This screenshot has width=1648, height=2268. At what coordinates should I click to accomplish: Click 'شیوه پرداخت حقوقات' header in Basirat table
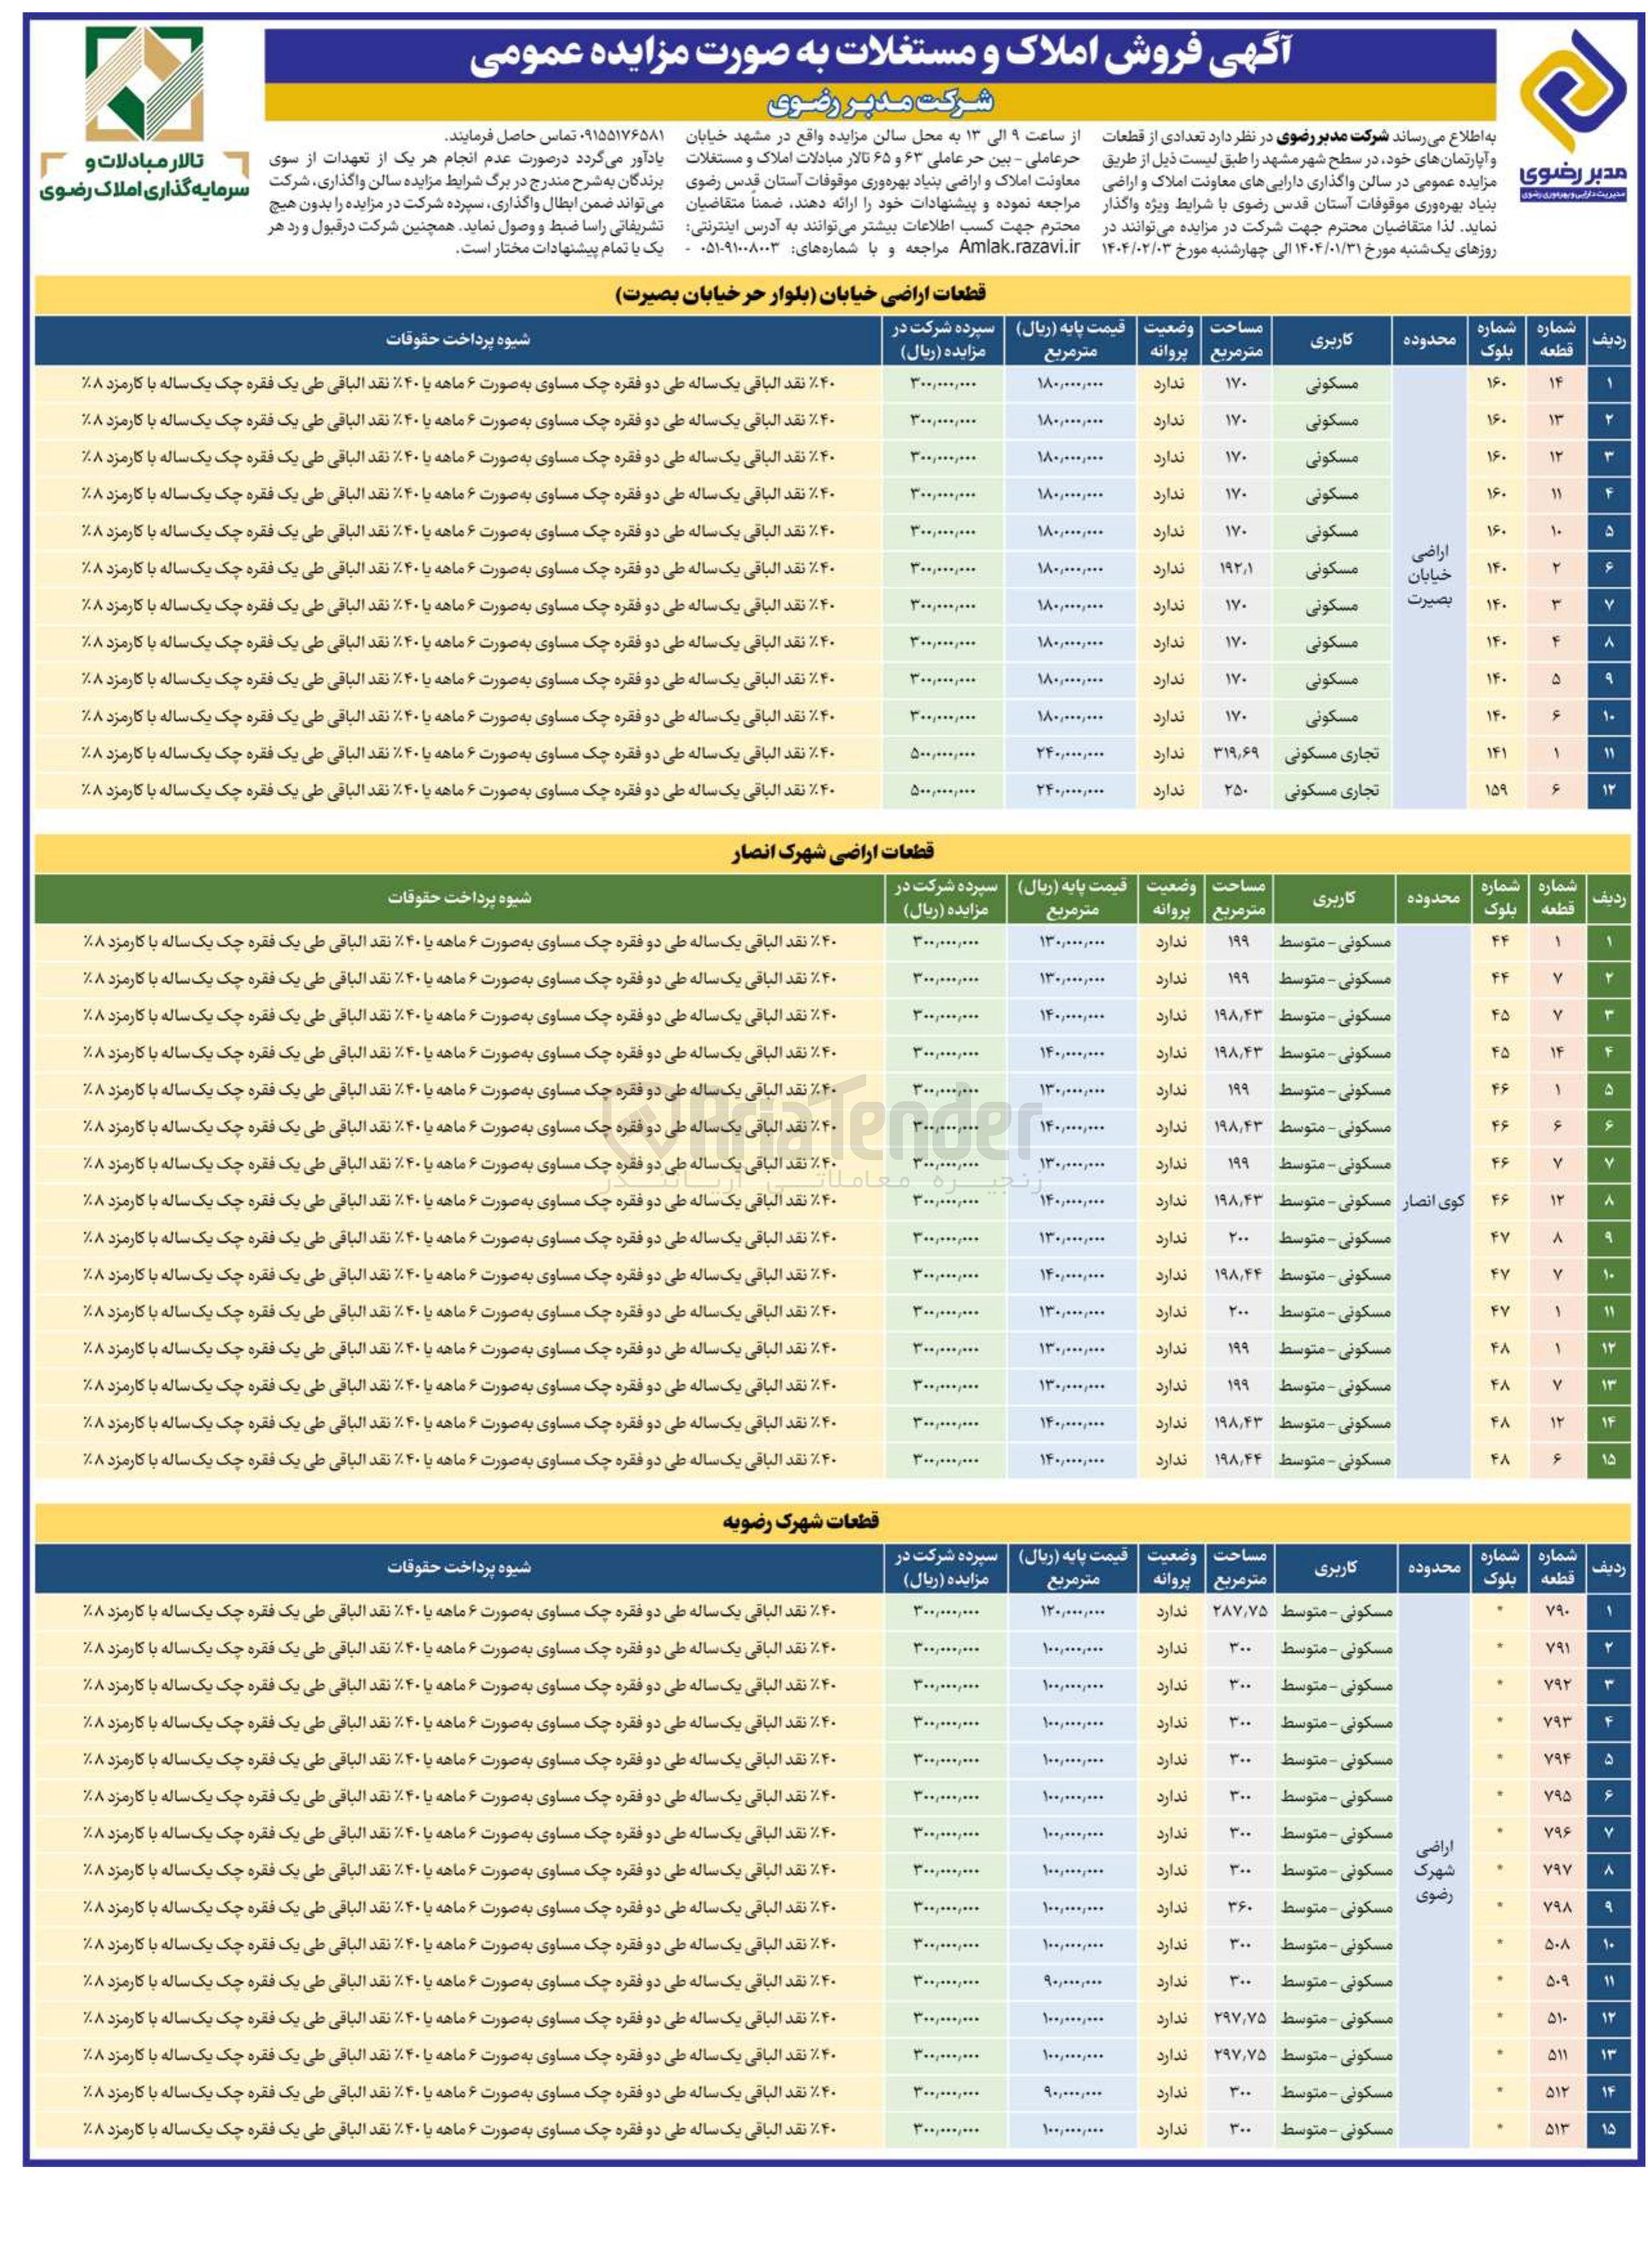[459, 340]
